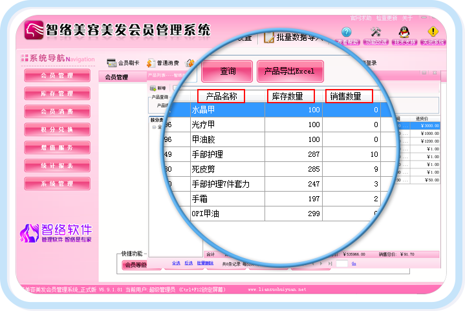This screenshot has height=311, width=465.
Task: Click the 反选 link
Action: click(189, 263)
